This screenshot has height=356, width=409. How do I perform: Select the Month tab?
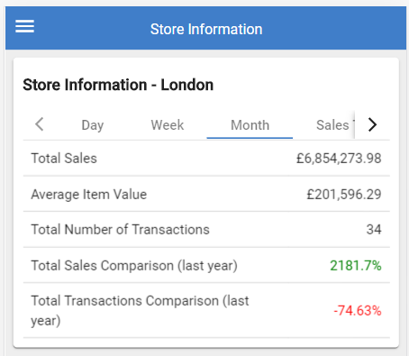coord(250,125)
